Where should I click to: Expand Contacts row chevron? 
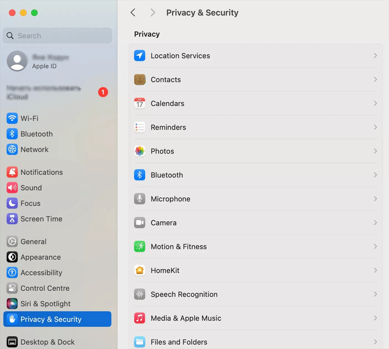pos(375,80)
